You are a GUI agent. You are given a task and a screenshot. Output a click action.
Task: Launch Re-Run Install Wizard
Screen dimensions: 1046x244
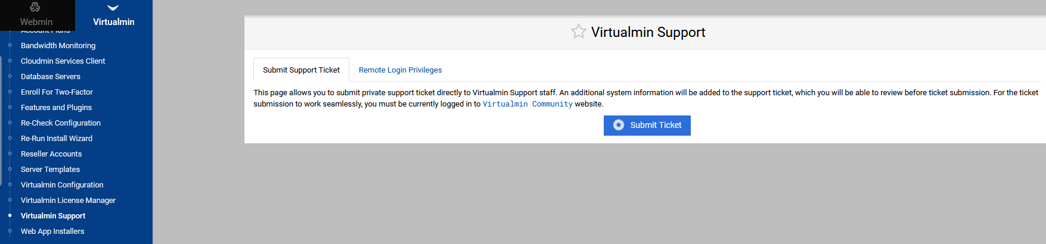point(57,139)
